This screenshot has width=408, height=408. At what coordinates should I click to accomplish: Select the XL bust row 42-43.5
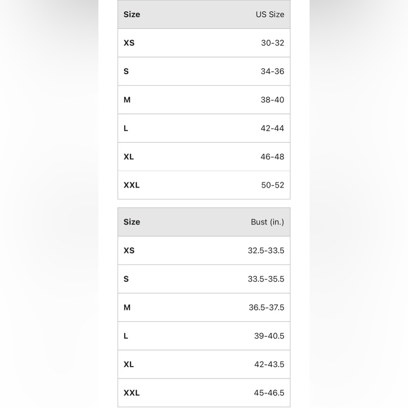(204, 364)
